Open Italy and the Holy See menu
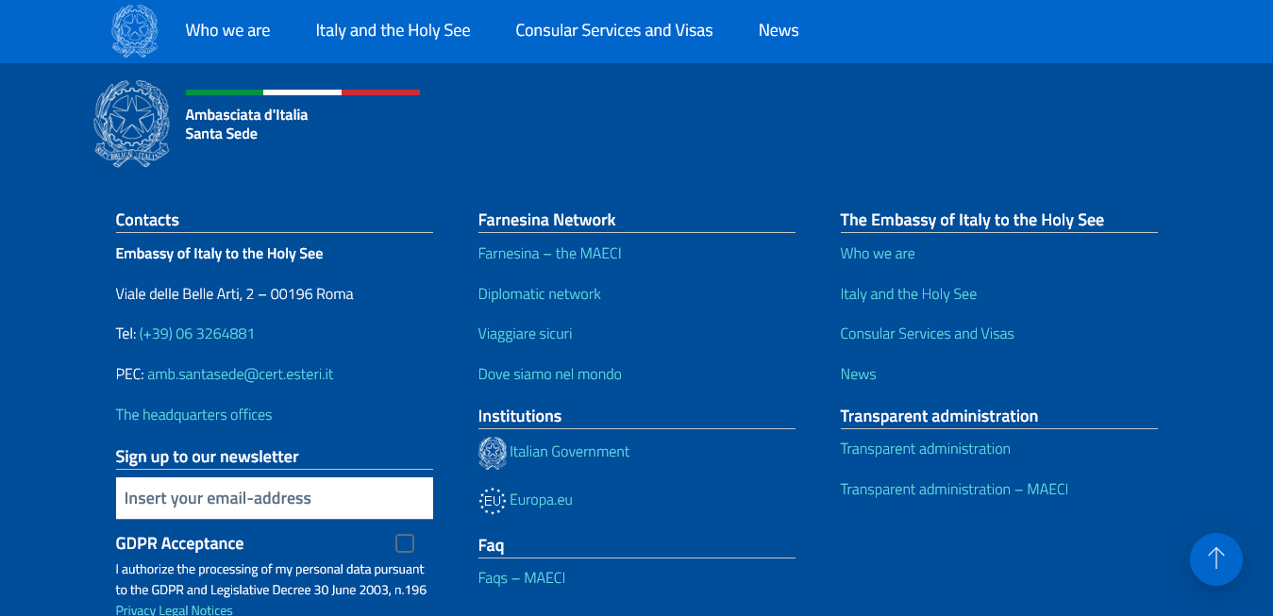The height and width of the screenshot is (616, 1273). [x=393, y=30]
